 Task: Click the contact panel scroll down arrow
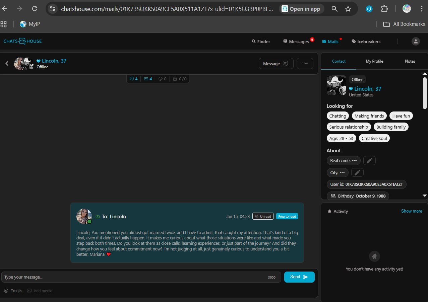point(425,196)
